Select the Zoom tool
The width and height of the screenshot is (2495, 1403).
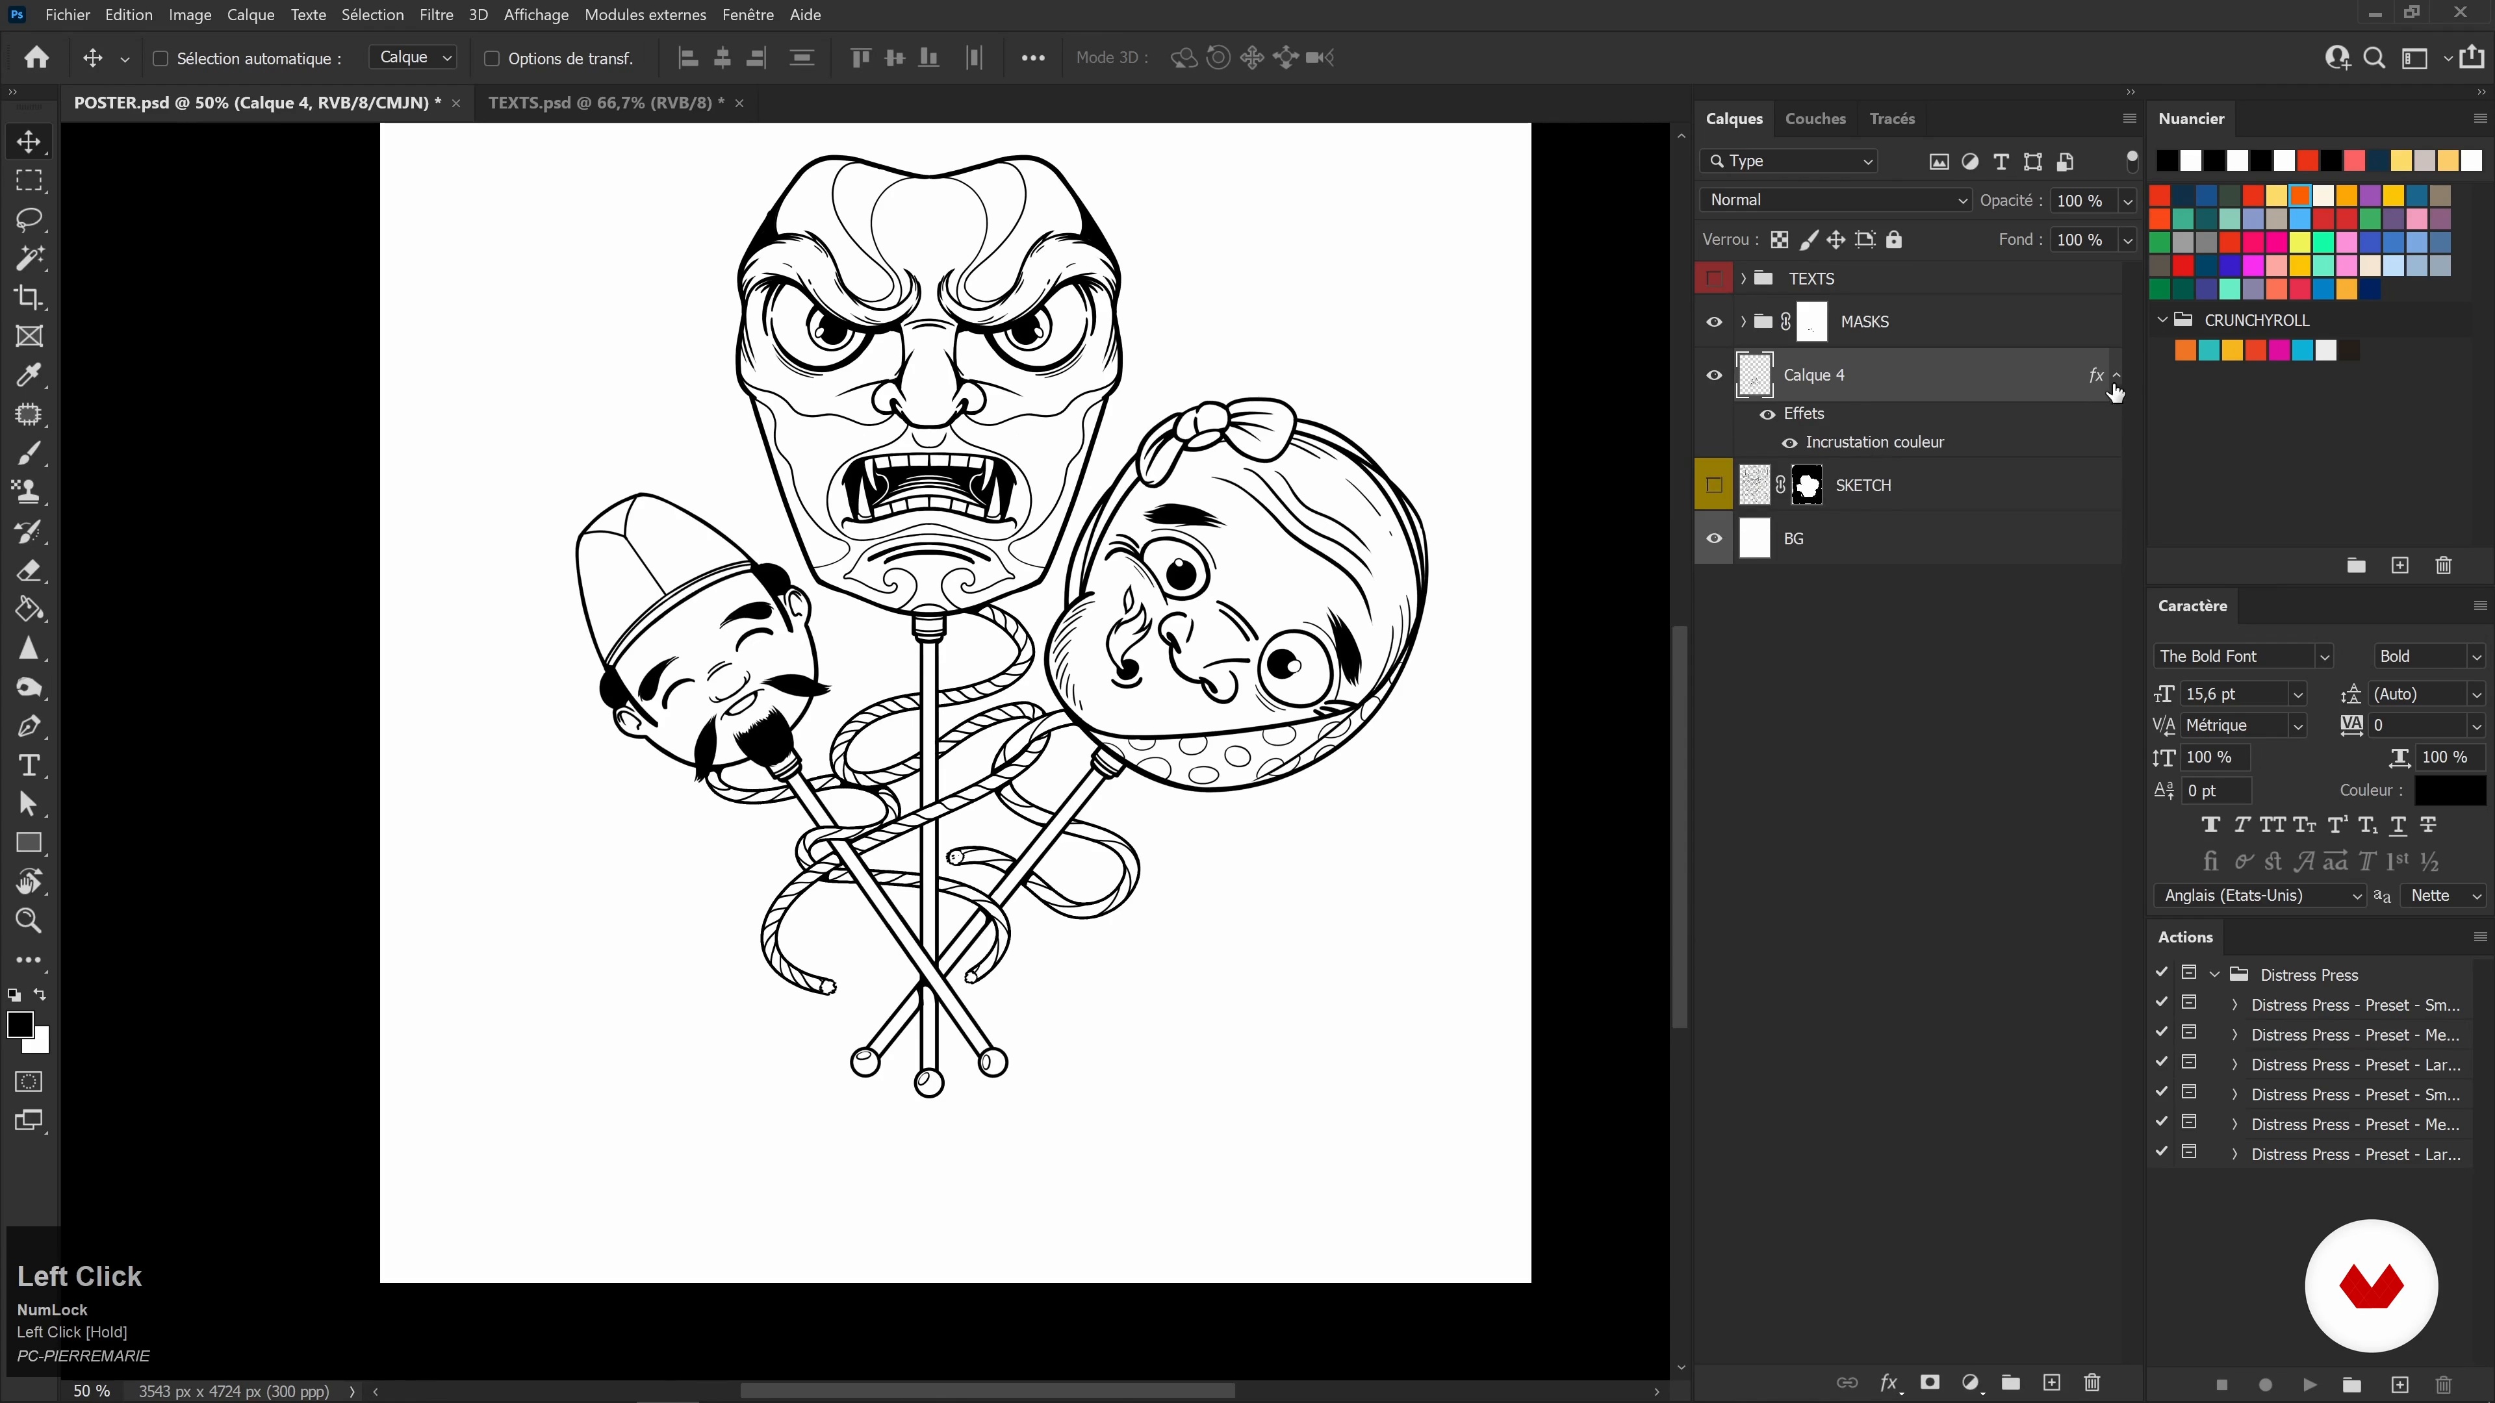point(29,921)
